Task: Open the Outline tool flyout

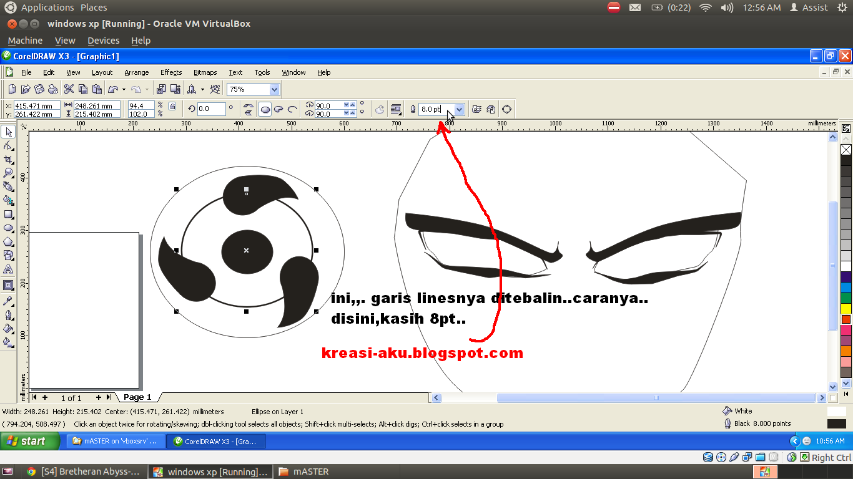Action: pos(8,314)
